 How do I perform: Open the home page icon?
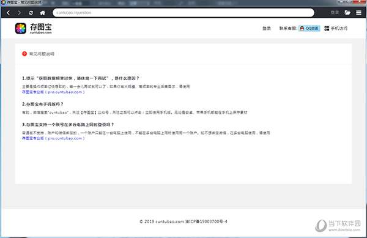[42, 13]
